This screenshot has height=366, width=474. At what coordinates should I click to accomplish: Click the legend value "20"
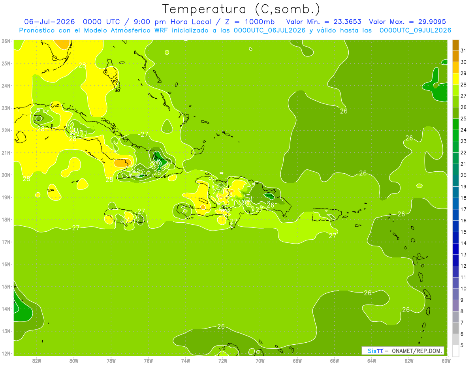point(464,175)
